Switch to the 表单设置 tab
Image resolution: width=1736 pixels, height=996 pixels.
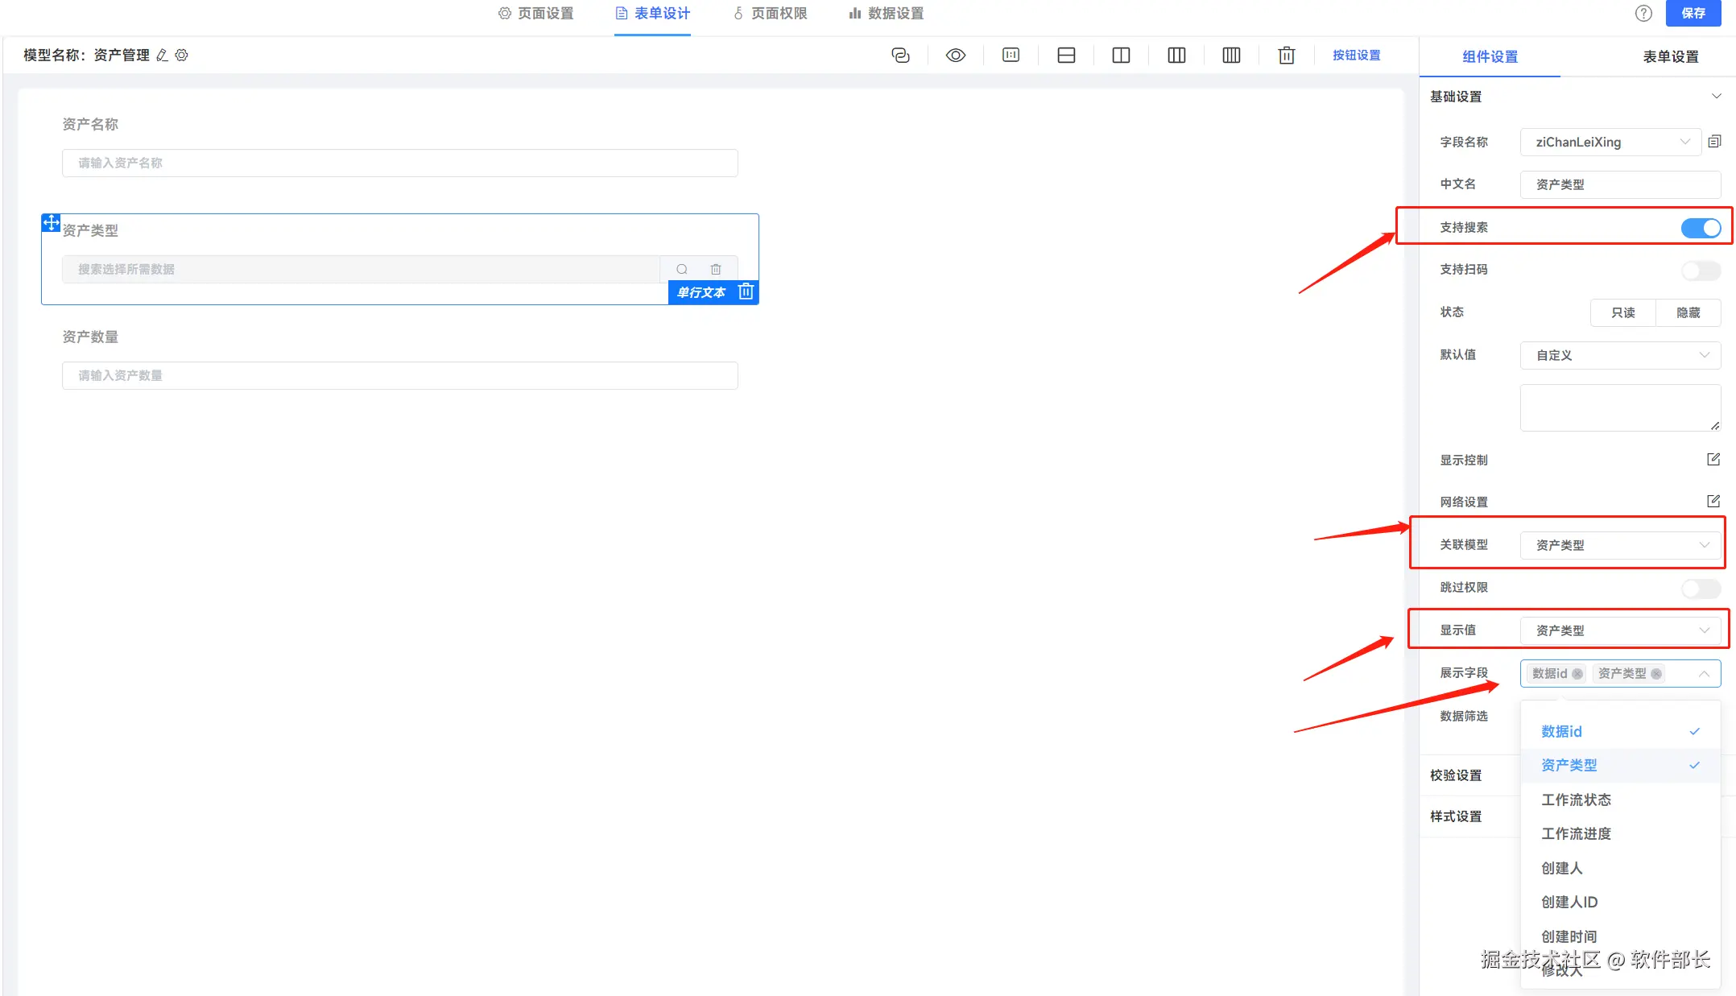click(1670, 56)
